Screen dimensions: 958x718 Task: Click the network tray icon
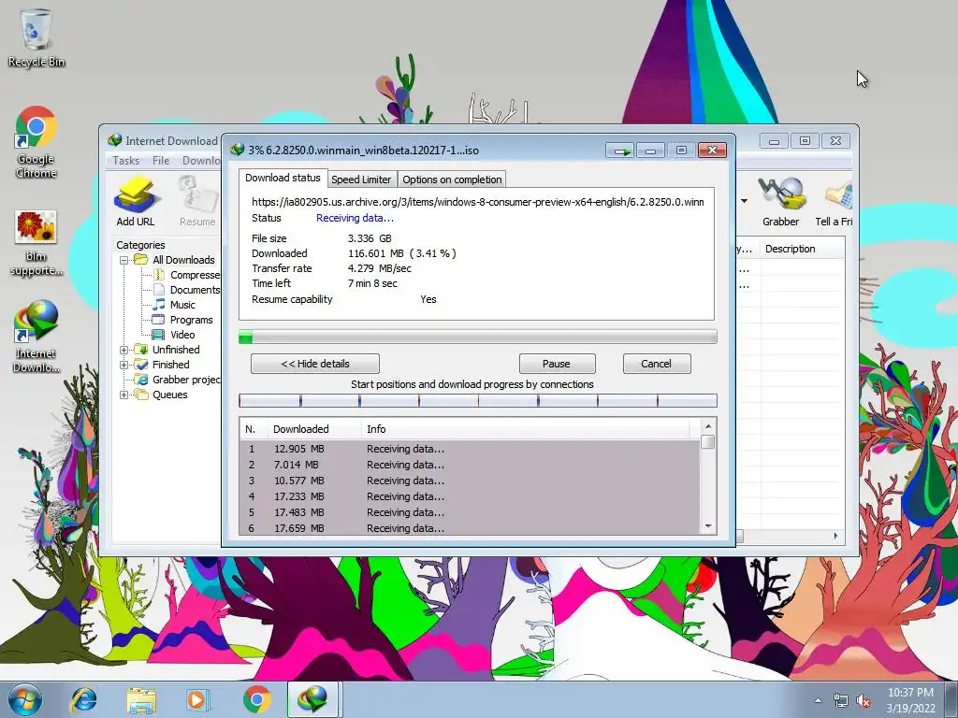(841, 701)
